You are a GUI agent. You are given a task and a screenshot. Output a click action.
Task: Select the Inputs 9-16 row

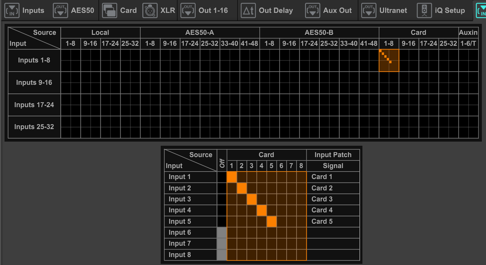(34, 83)
